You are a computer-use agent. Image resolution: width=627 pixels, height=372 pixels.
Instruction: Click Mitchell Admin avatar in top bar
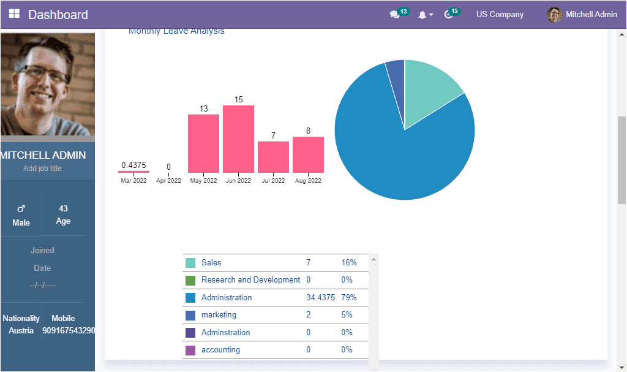[x=554, y=15]
